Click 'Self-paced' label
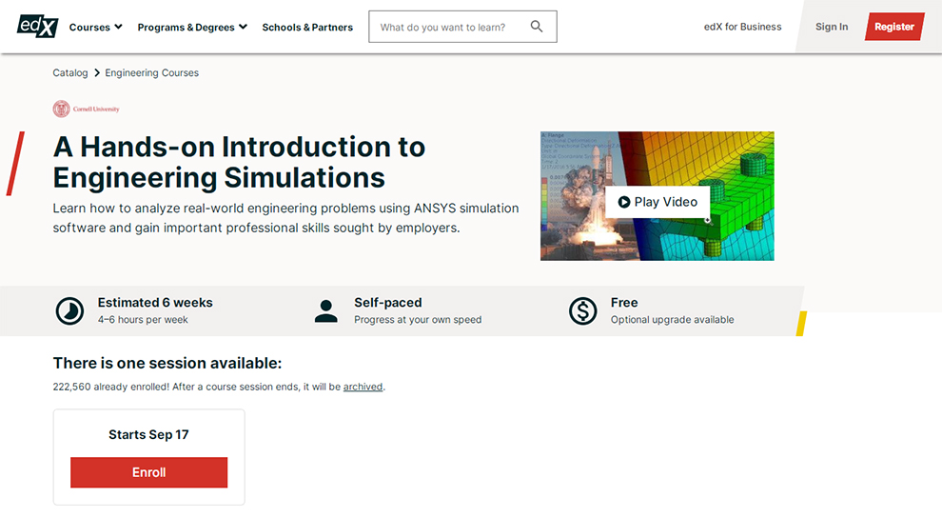This screenshot has height=518, width=942. [388, 302]
